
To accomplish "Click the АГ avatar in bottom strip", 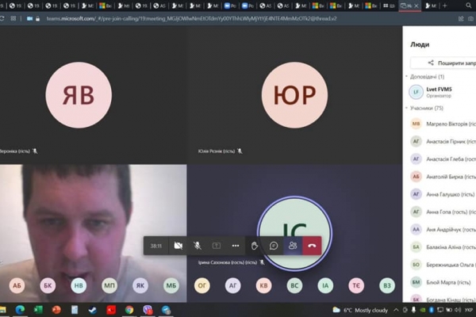I will coord(232,285).
